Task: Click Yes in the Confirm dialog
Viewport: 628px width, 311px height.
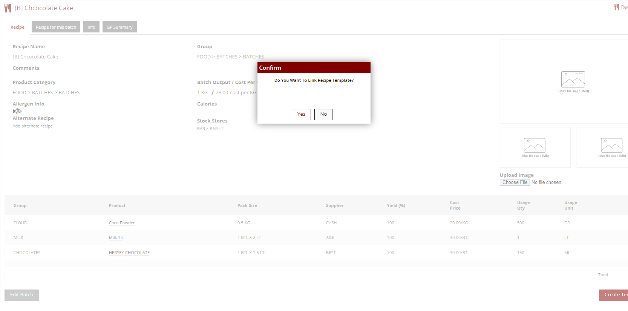Action: click(301, 114)
